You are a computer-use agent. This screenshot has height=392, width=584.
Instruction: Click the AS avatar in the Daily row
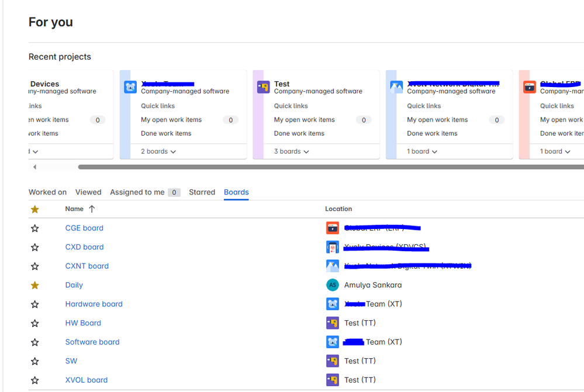[x=333, y=285]
